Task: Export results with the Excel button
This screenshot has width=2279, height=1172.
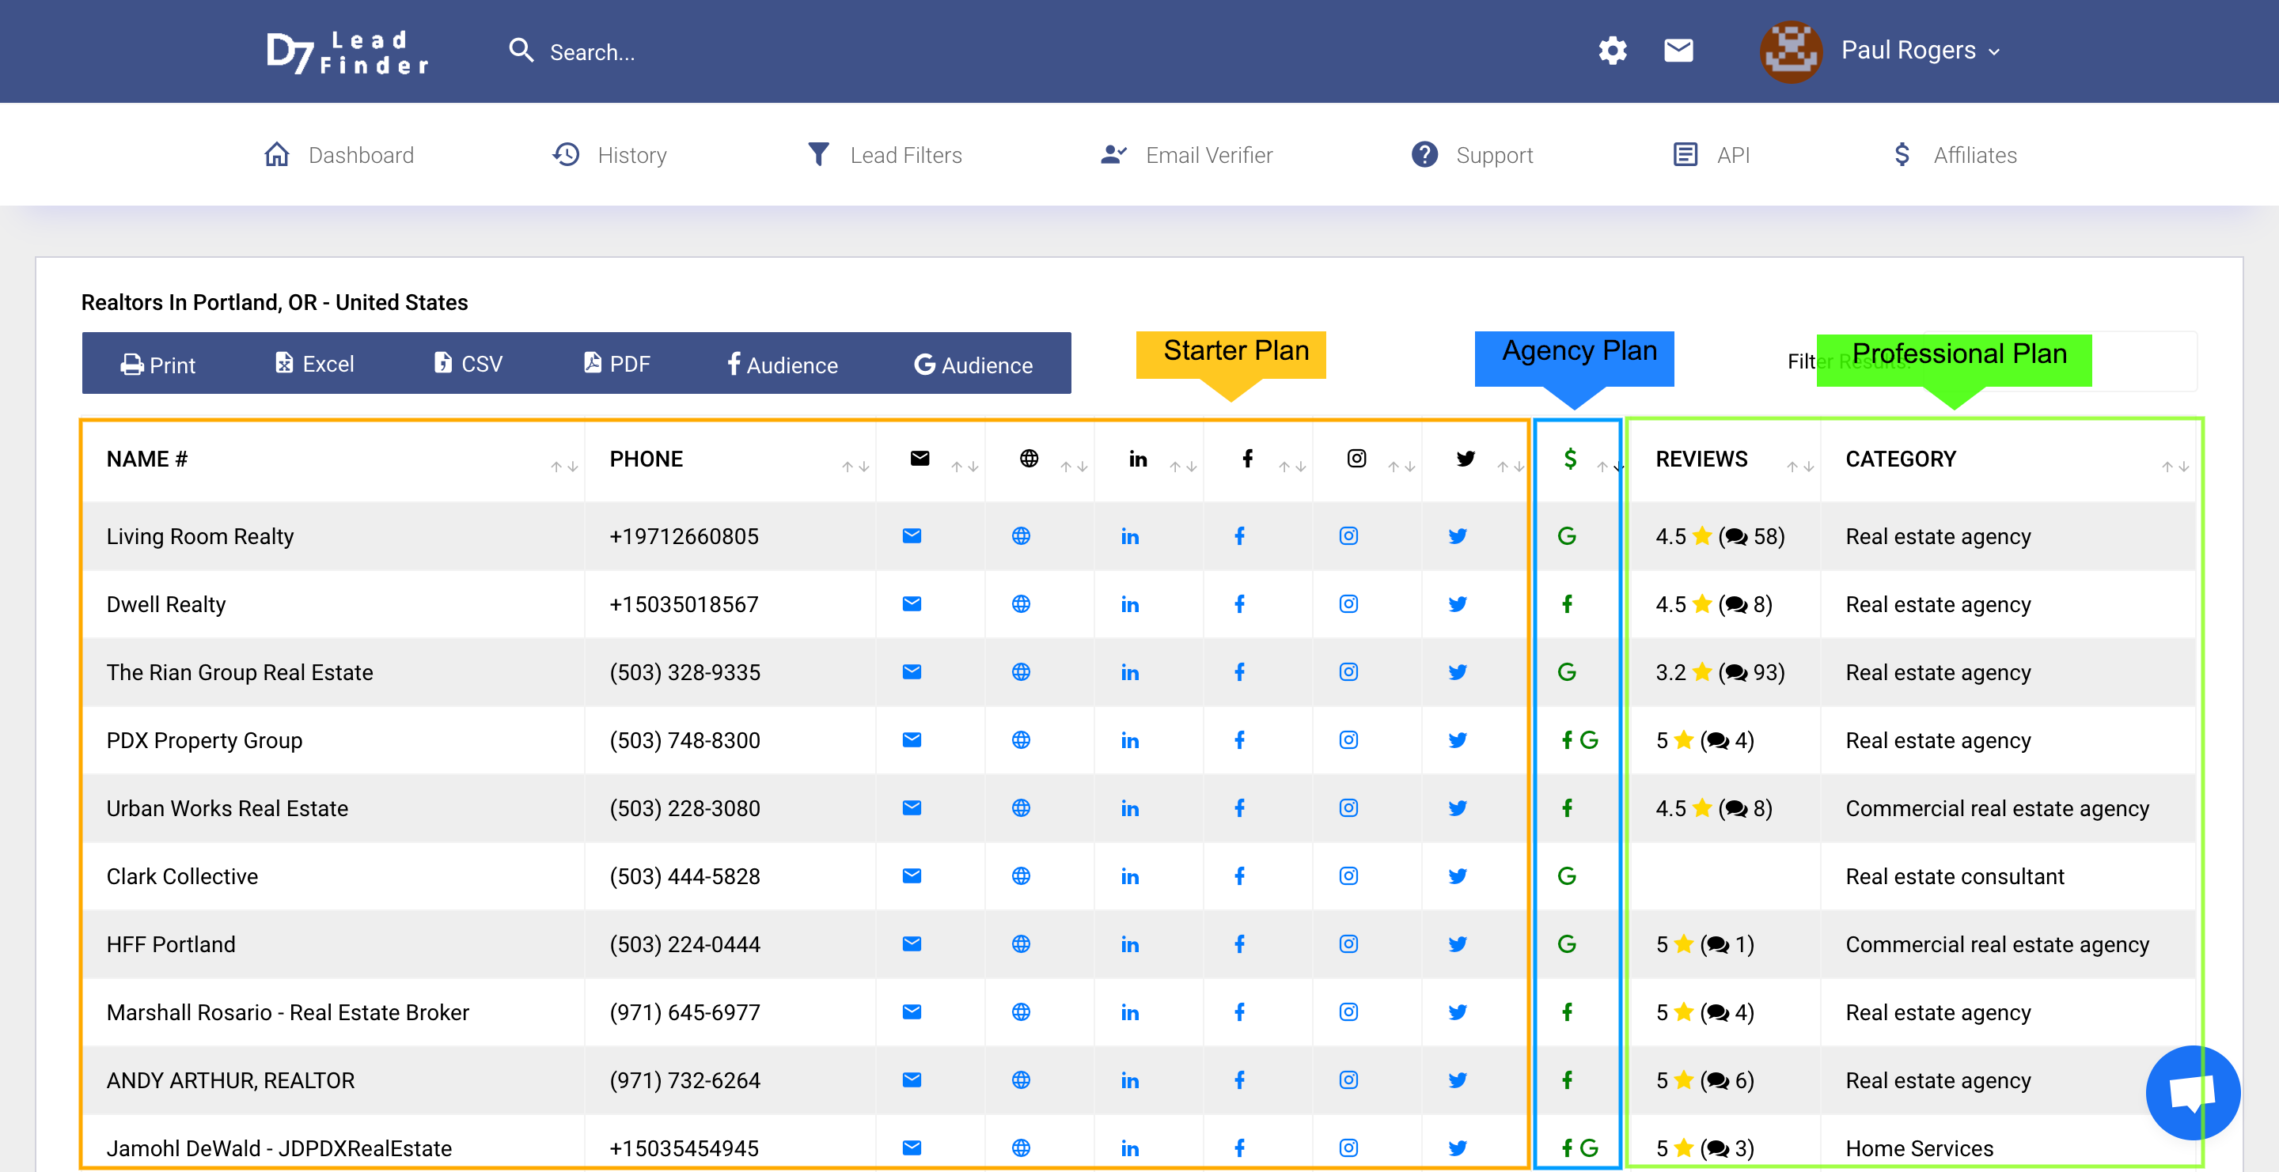Action: pos(314,364)
